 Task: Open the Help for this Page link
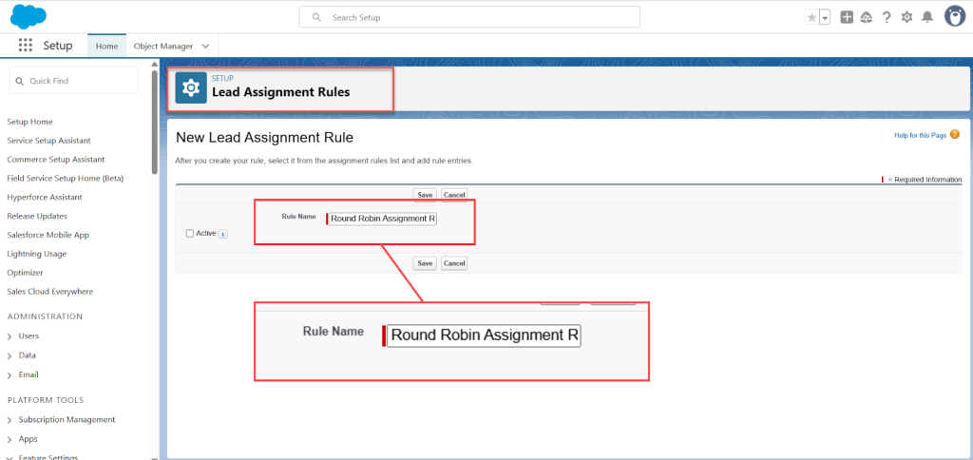pyautogui.click(x=920, y=135)
